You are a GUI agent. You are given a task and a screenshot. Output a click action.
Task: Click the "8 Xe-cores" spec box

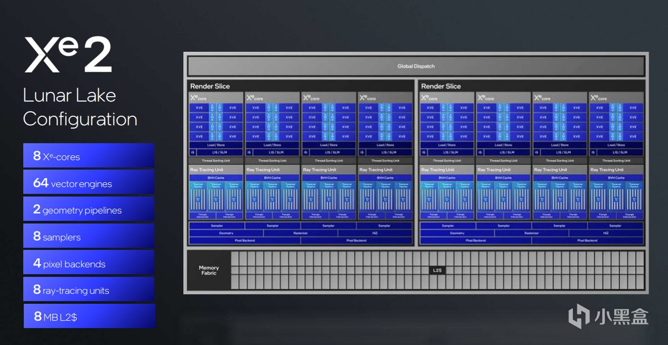pyautogui.click(x=89, y=156)
